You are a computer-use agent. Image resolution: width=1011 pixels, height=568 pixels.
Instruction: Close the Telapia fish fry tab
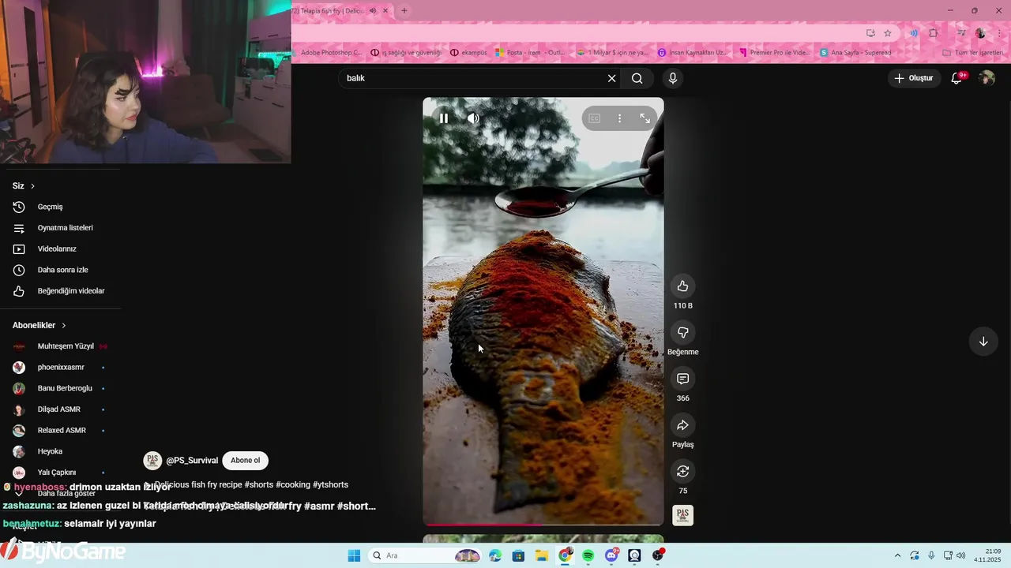385,11
